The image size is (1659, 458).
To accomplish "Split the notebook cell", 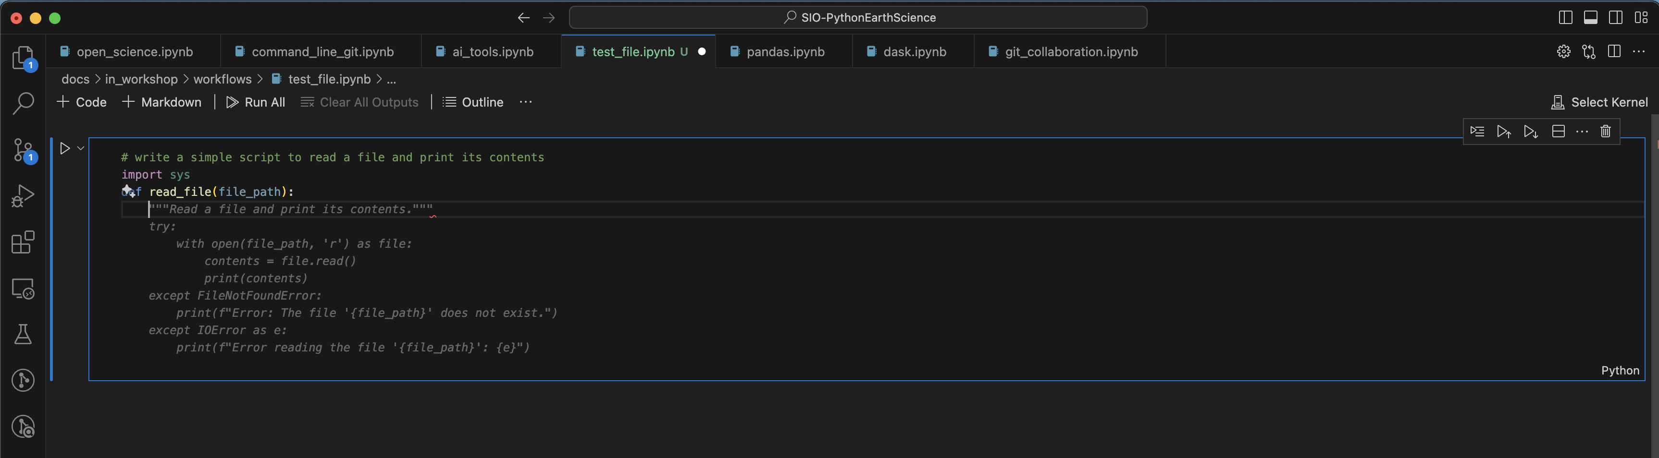I will (1558, 131).
